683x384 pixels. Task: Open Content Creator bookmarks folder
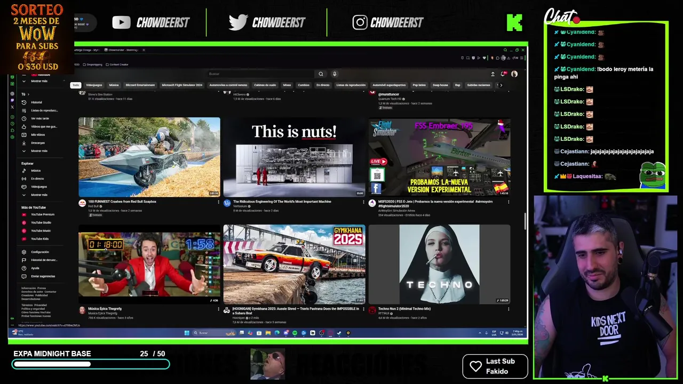tap(117, 65)
